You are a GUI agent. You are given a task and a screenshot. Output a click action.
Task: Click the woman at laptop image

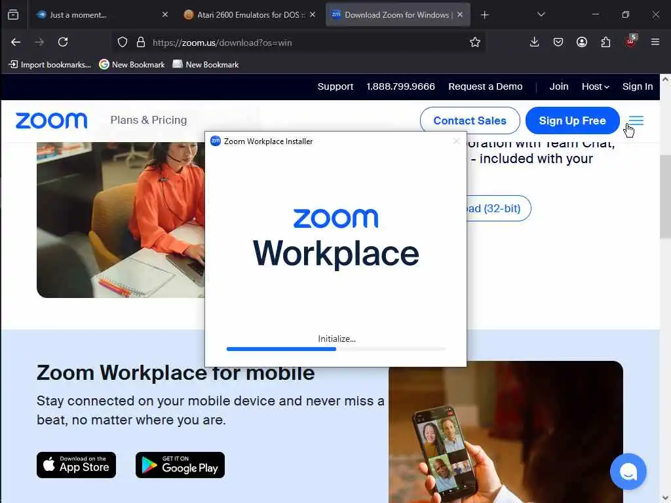click(121, 220)
